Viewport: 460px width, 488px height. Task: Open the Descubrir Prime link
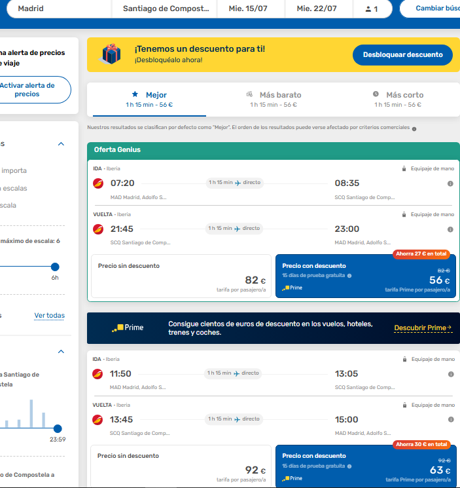coord(423,328)
